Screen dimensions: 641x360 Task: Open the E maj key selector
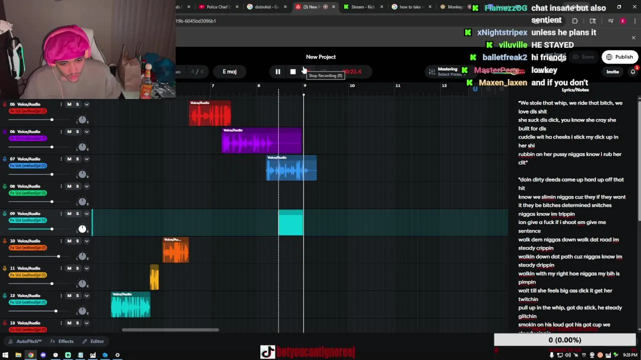click(x=229, y=71)
